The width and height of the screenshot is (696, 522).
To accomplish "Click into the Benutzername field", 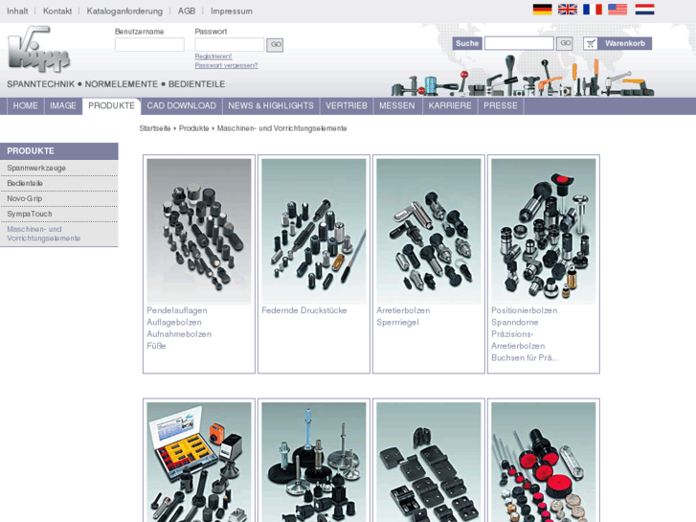I will [x=149, y=45].
